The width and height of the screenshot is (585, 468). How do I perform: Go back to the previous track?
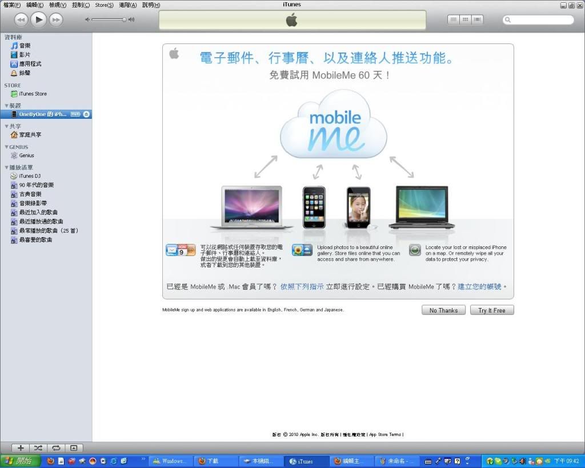point(21,20)
